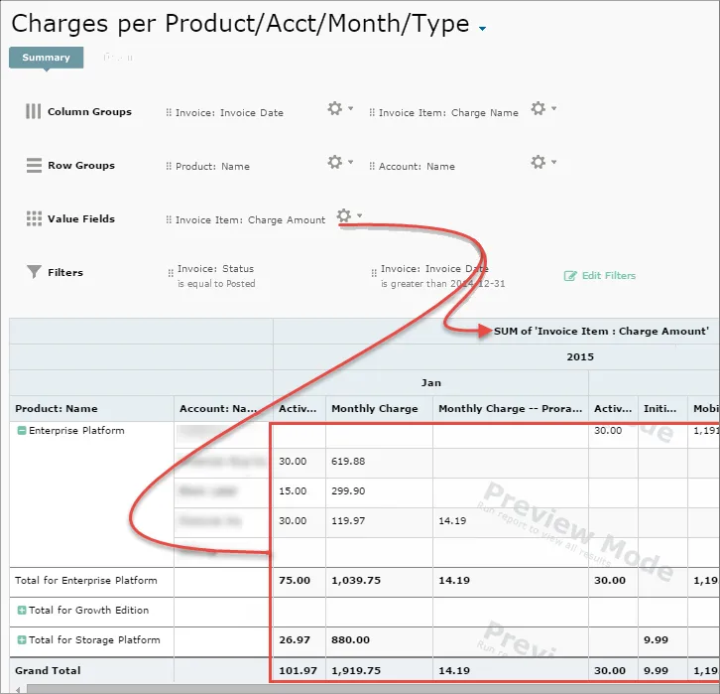Select the Invoice Item: Charge Amount value field
720x694 pixels.
250,220
